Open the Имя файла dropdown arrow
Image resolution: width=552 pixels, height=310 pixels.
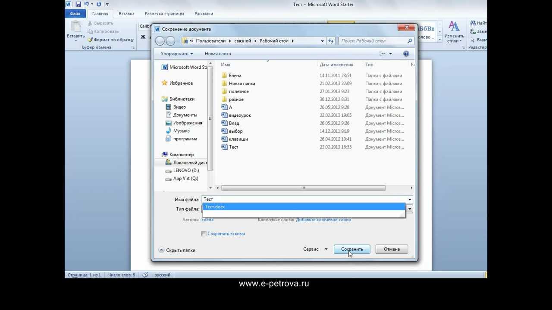click(410, 199)
